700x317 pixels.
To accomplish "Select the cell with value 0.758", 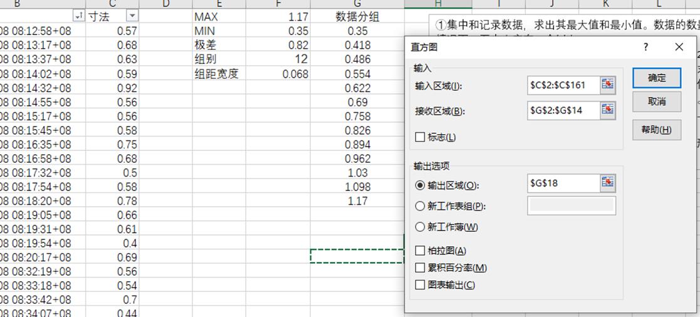I will tap(357, 116).
